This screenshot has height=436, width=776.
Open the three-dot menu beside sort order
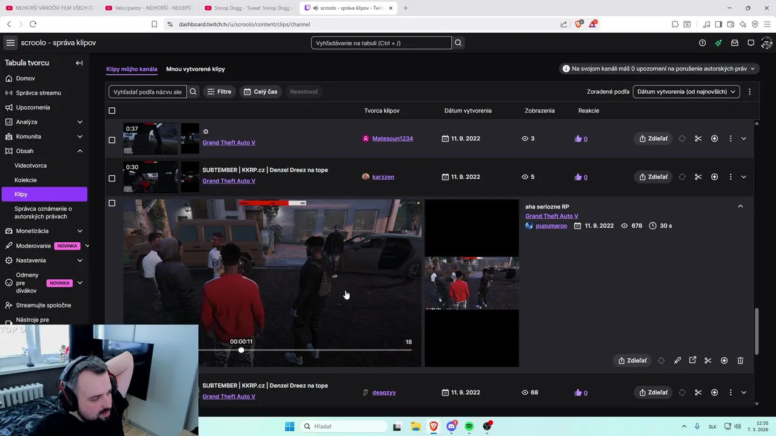click(x=749, y=91)
